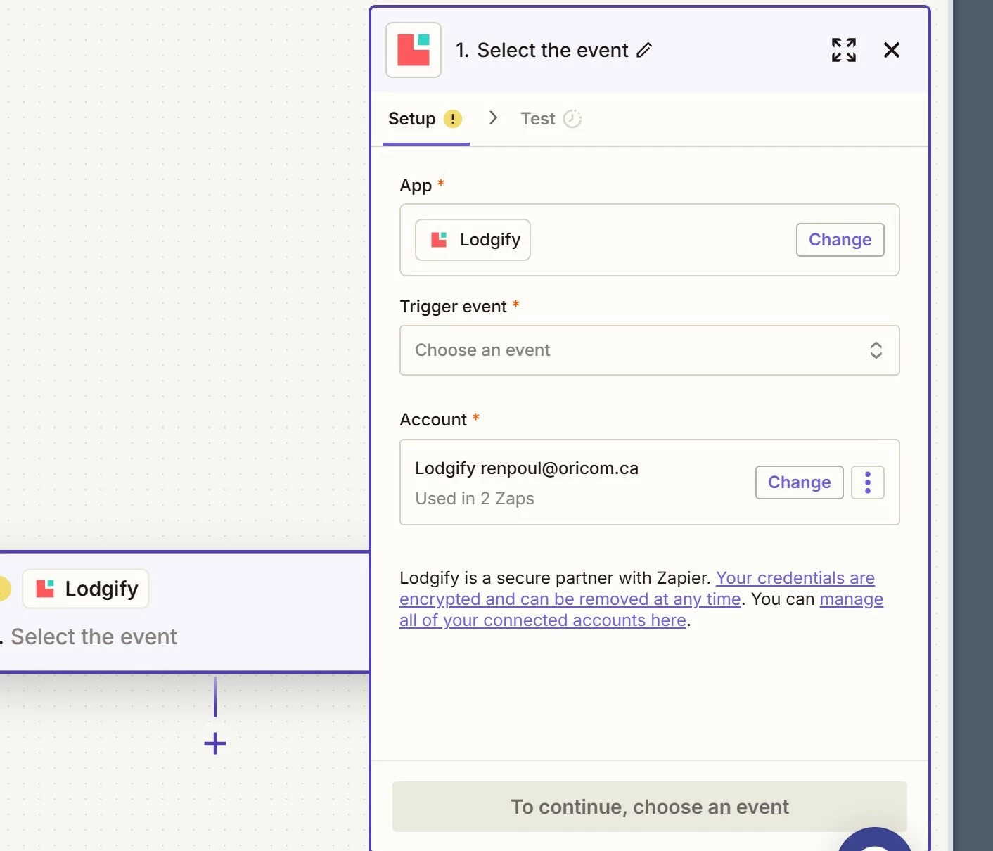Click the chevron between Setup and Test
The height and width of the screenshot is (851, 993).
[493, 117]
